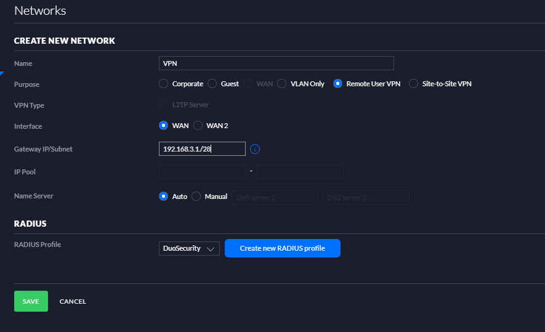Open the DuoSecurity RADIUS profile dropdown

189,249
